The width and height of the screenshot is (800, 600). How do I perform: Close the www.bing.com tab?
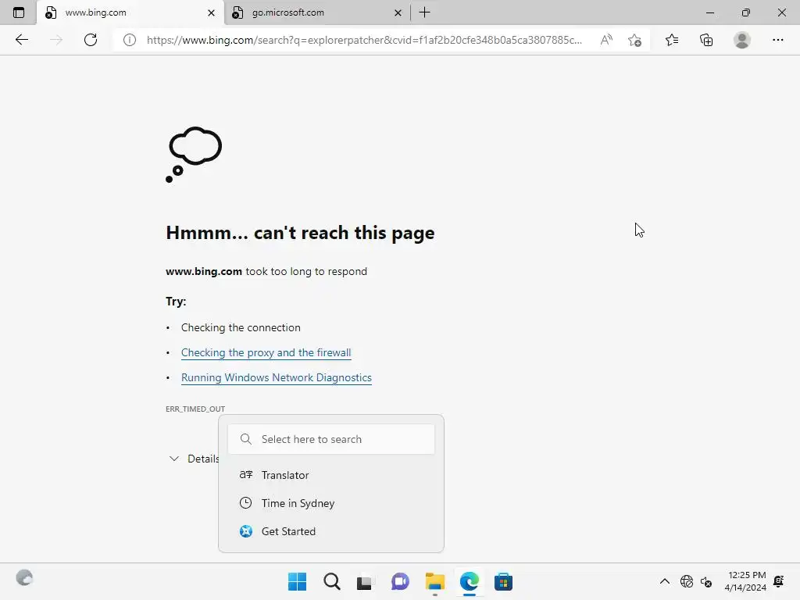(x=211, y=12)
